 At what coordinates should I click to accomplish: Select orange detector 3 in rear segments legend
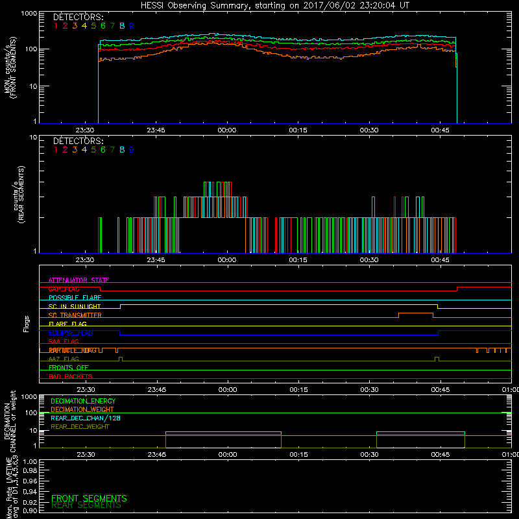click(x=75, y=150)
